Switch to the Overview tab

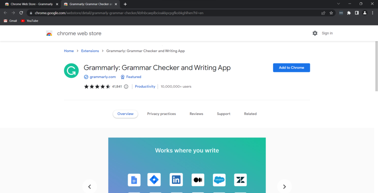coord(126,114)
